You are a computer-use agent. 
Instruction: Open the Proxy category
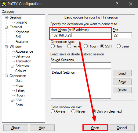[20, 86]
